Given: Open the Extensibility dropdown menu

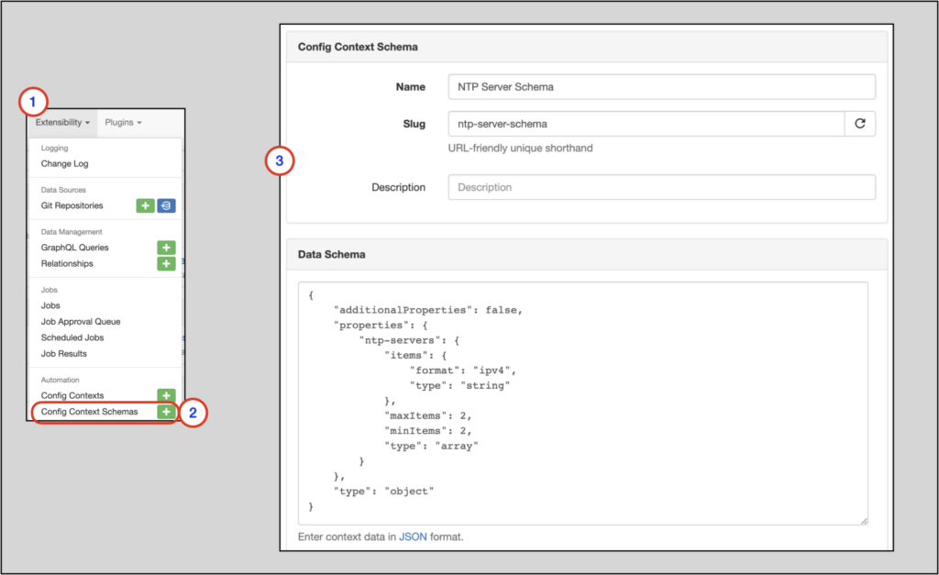Looking at the screenshot, I should pyautogui.click(x=62, y=122).
